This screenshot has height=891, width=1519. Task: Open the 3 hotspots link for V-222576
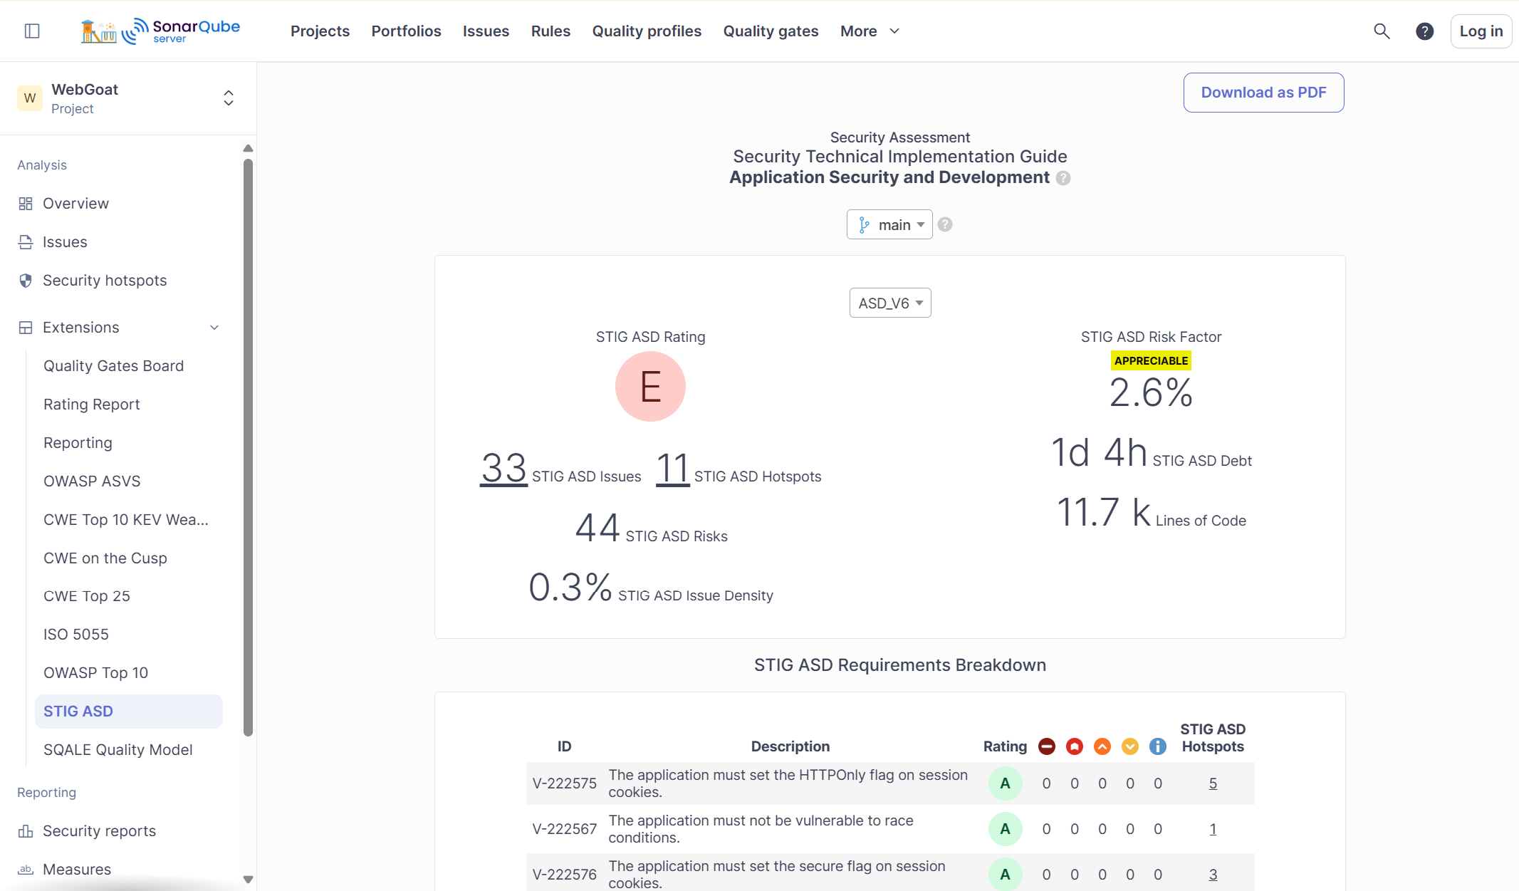click(1213, 875)
